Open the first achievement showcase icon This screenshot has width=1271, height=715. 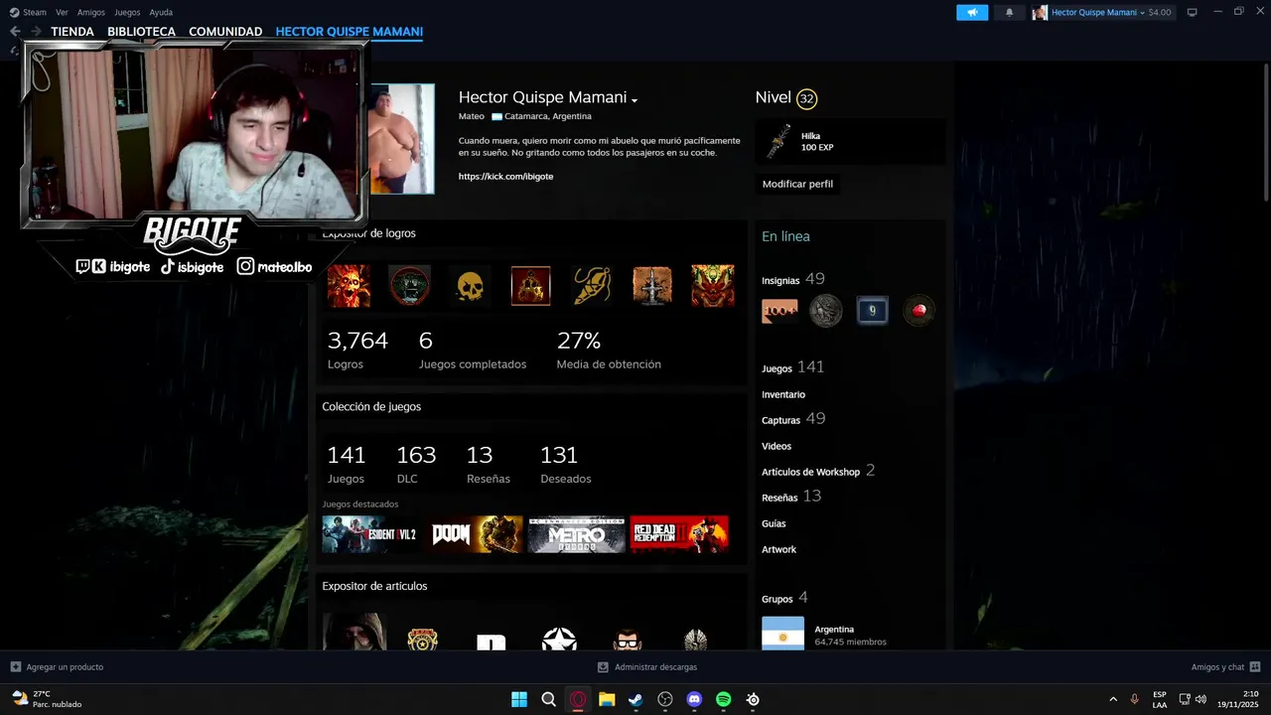pos(349,286)
